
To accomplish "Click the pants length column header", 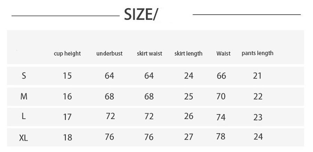I will (x=257, y=53).
